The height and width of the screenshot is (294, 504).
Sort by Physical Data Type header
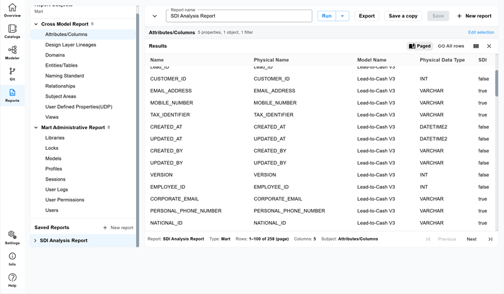pyautogui.click(x=442, y=60)
